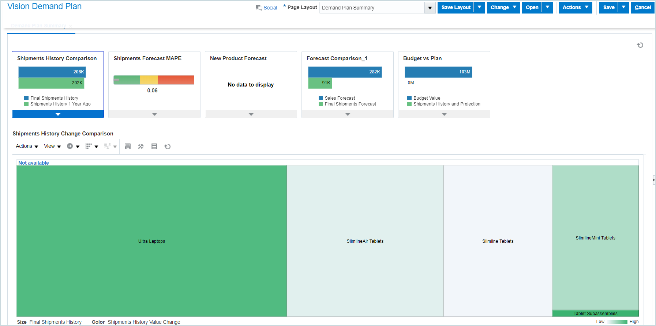Click the Ultra Laptops treemap block

click(151, 241)
